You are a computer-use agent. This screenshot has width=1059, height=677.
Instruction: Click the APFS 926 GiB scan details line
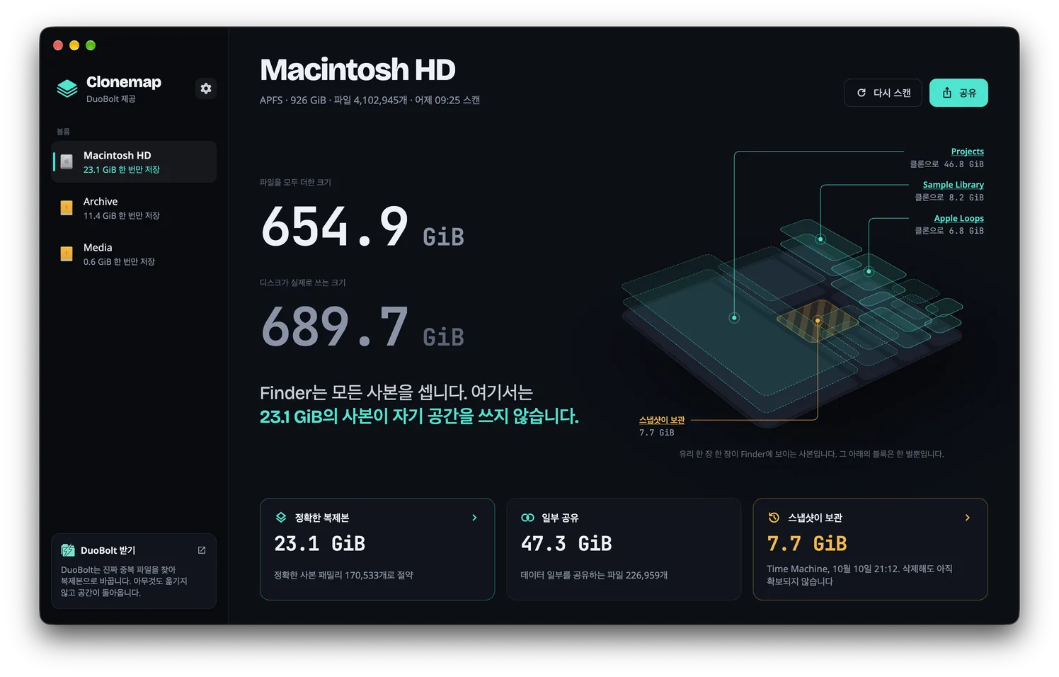point(370,101)
